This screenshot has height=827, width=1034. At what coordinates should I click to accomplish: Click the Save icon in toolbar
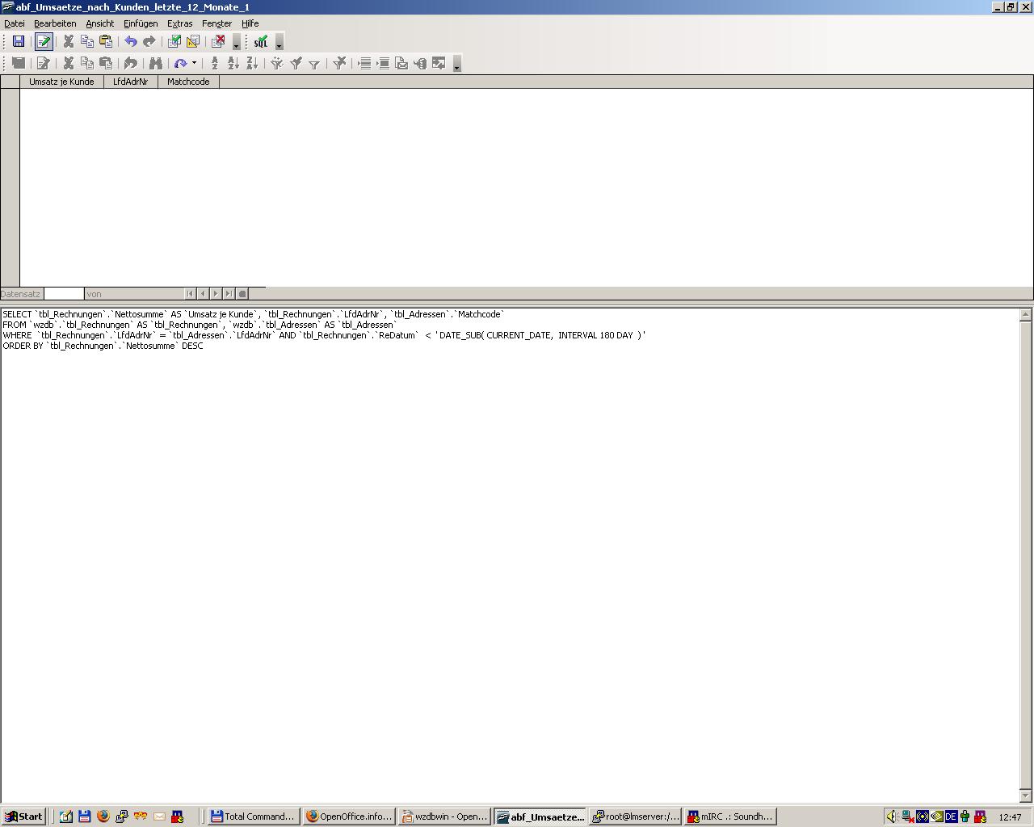18,42
